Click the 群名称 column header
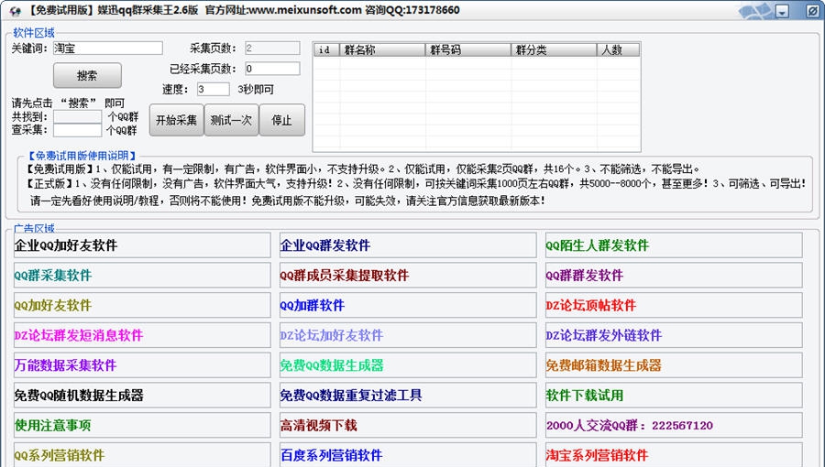Viewport: 825px width, 467px height. (382, 49)
